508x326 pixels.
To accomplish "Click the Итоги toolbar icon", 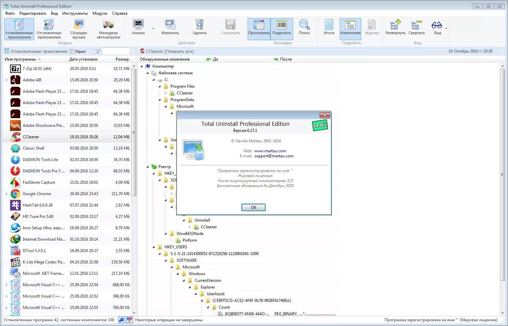I will click(x=328, y=27).
